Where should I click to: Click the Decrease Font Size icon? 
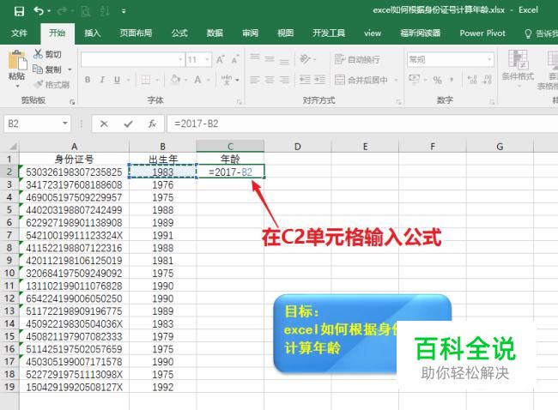235,59
